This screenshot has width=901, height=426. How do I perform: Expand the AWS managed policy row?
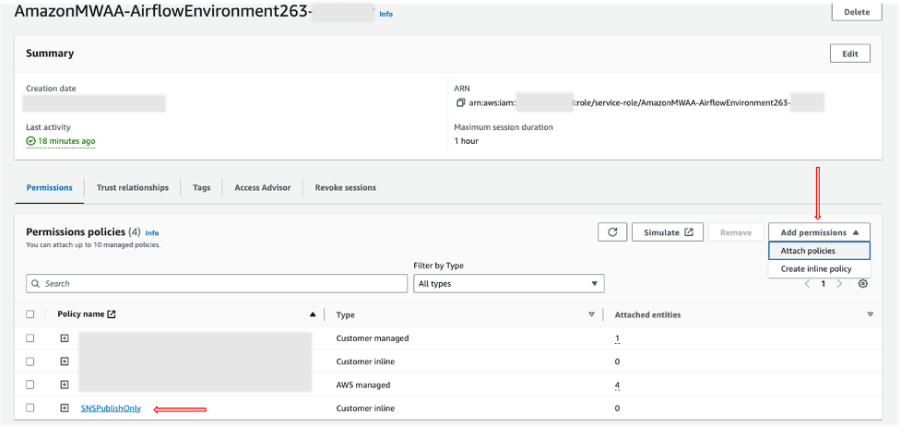point(65,385)
